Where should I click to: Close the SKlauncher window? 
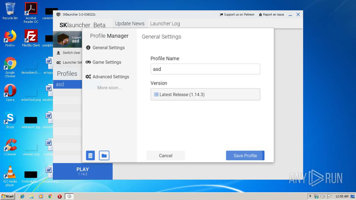click(x=298, y=14)
